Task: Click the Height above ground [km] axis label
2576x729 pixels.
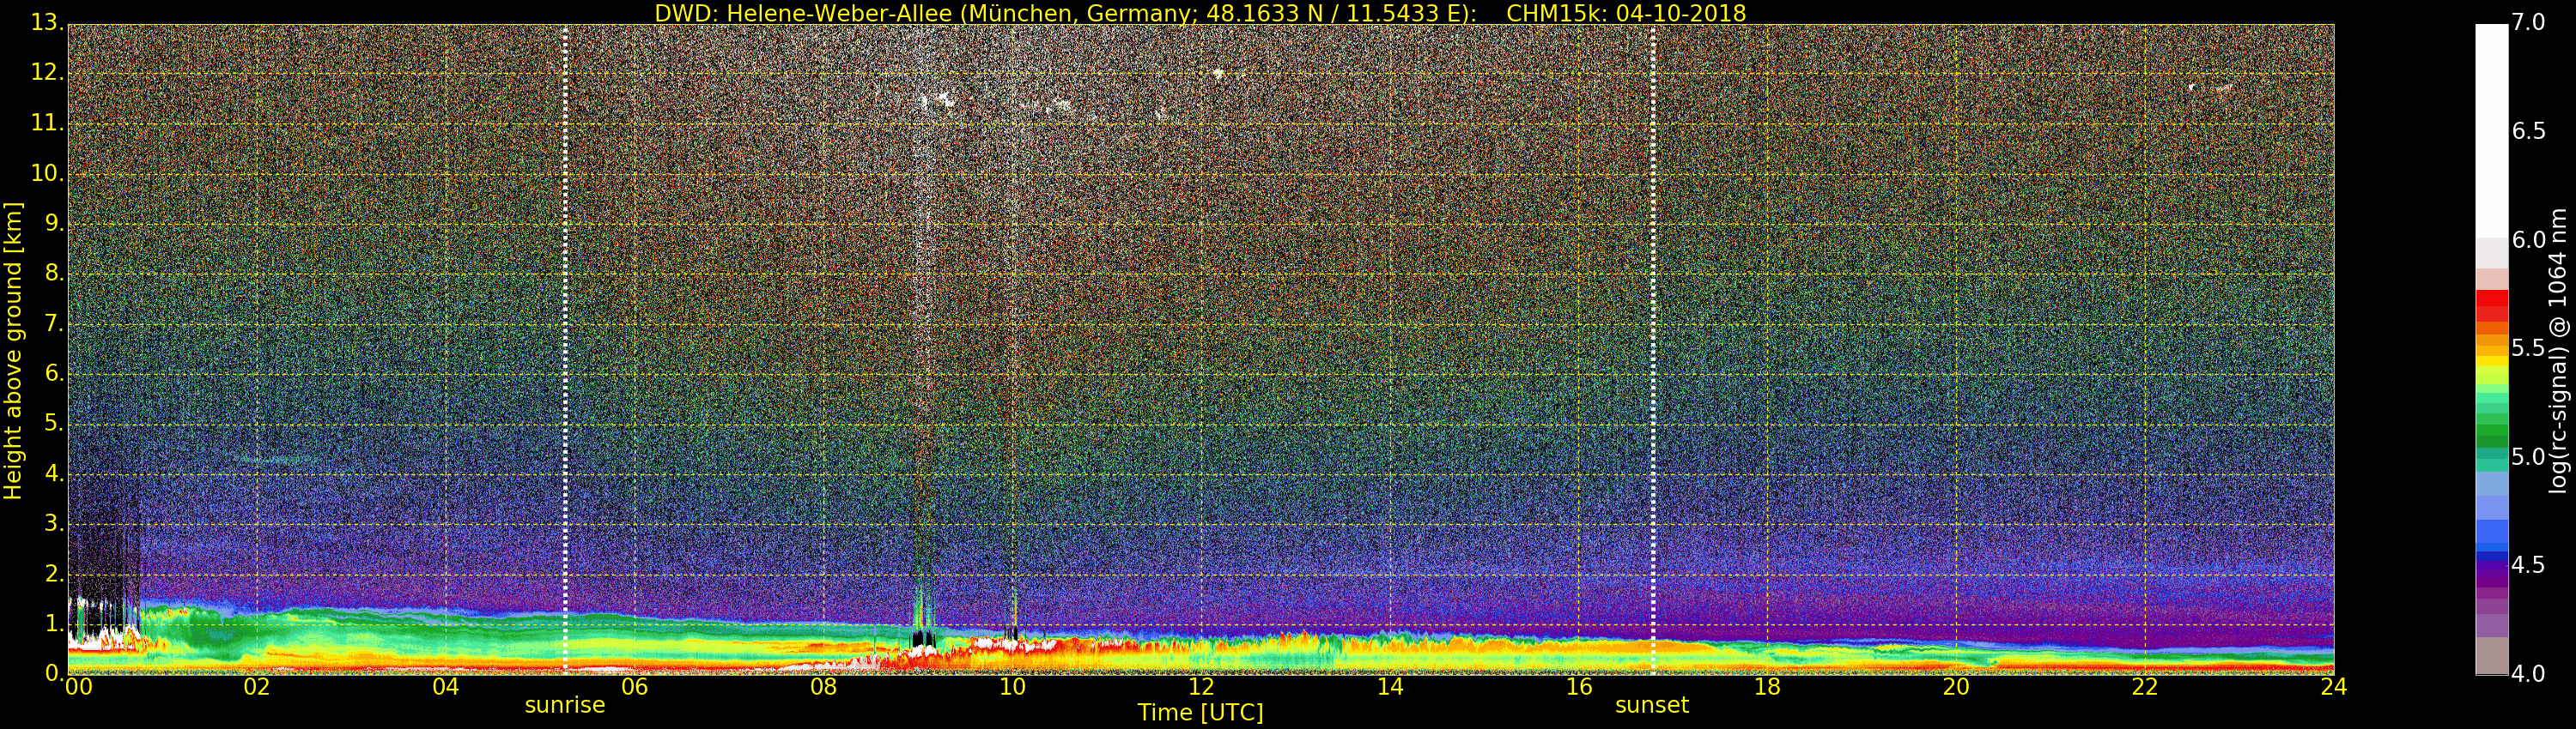Action: (x=13, y=350)
